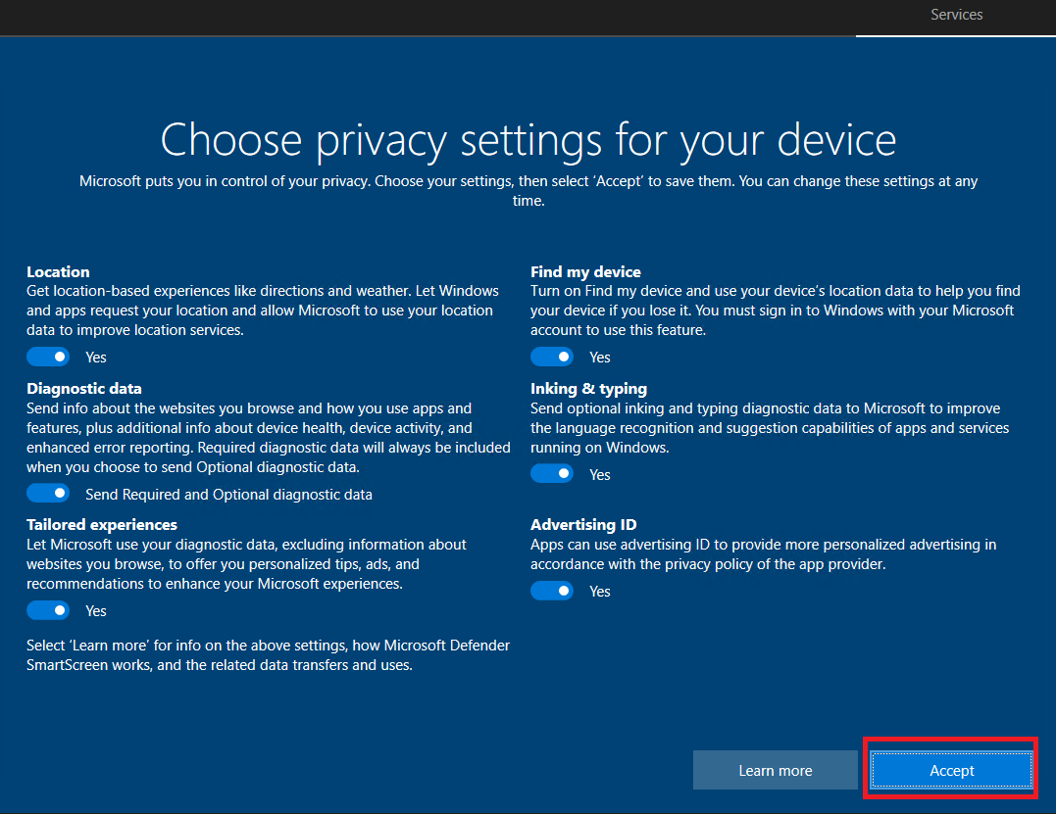The height and width of the screenshot is (814, 1056).
Task: Click 'Yes' label beside Advertising ID toggle
Action: [x=600, y=592]
